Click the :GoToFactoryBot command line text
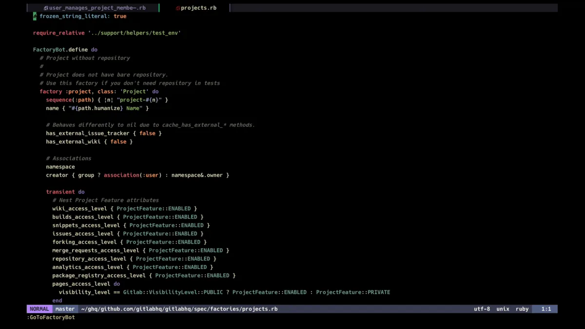 (x=51, y=317)
